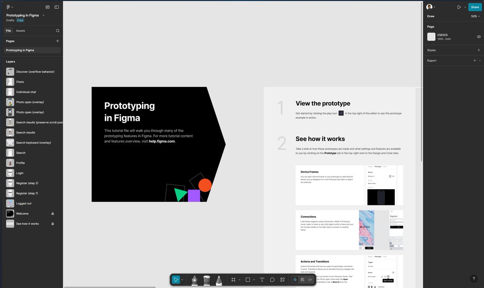This screenshot has height=288, width=484.
Task: Select the Move tool in bottom toolbar
Action: pyautogui.click(x=176, y=280)
